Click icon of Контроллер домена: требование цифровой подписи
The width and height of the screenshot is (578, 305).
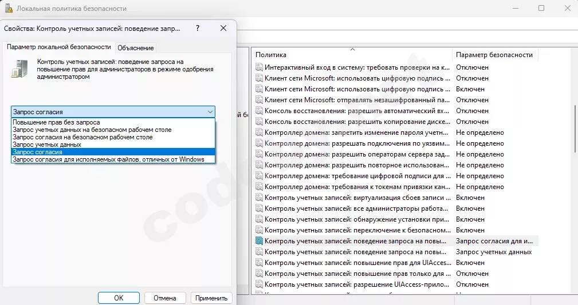click(259, 176)
